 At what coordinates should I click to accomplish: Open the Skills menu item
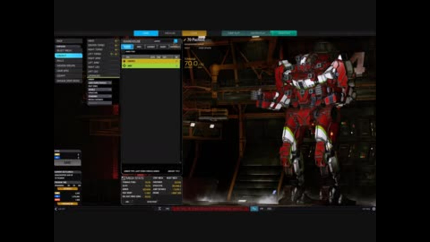pos(68,60)
